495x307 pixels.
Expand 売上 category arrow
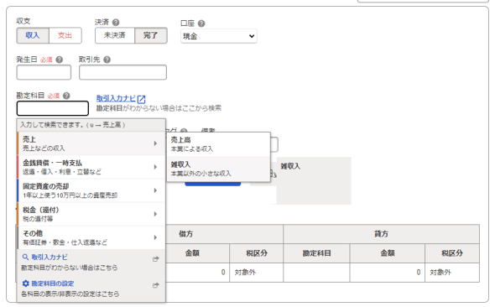tap(155, 143)
